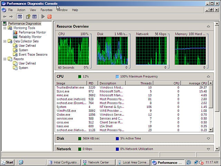Open System under Reports
Screen dimensions: 221x166
point(23,68)
